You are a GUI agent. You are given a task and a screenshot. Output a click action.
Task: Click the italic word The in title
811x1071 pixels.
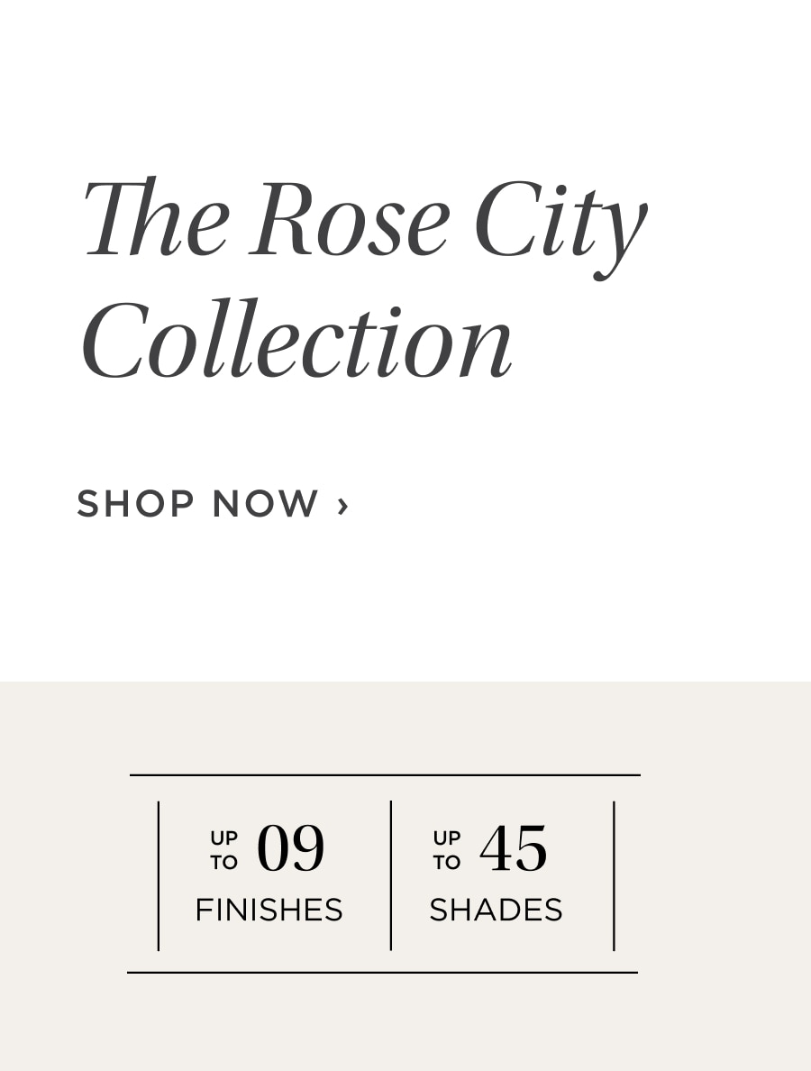click(156, 216)
